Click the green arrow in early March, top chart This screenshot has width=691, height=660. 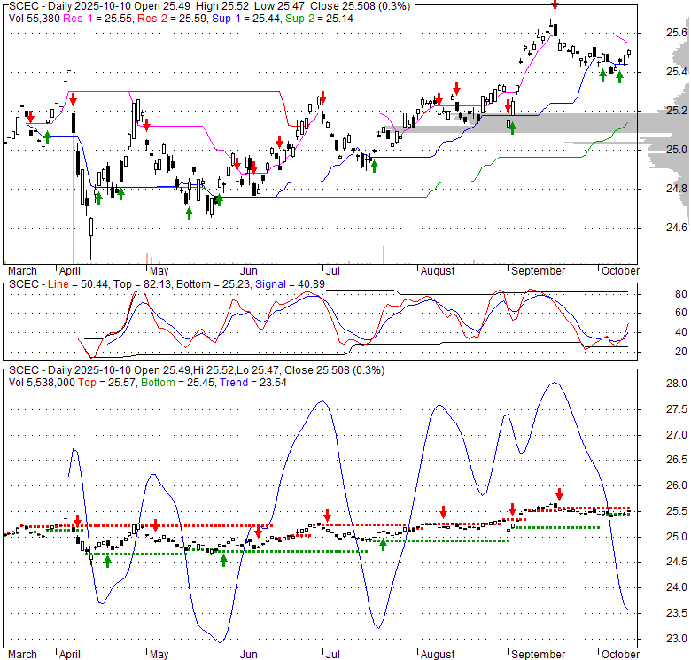point(47,136)
